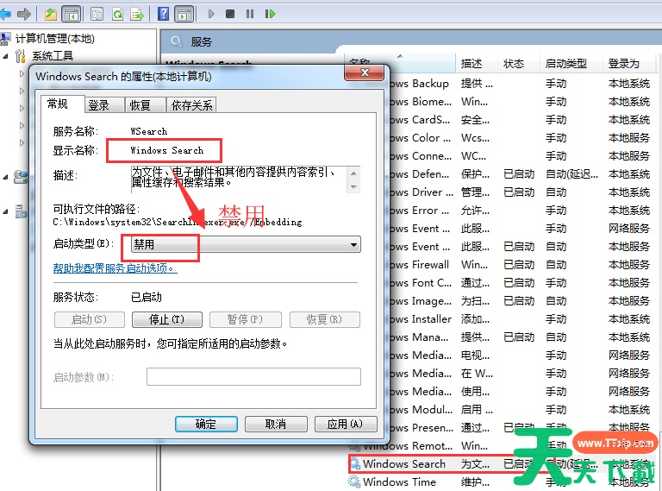
Task: Click the forward navigation arrow in toolbar
Action: tap(24, 14)
